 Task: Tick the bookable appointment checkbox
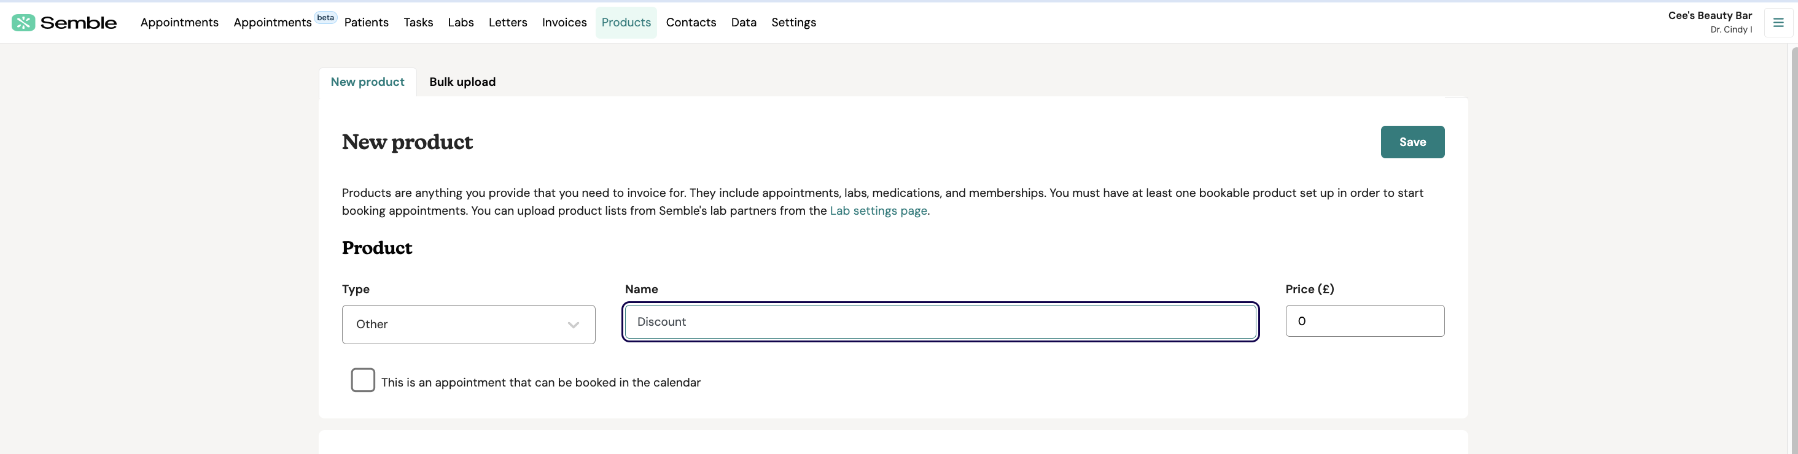(x=363, y=380)
